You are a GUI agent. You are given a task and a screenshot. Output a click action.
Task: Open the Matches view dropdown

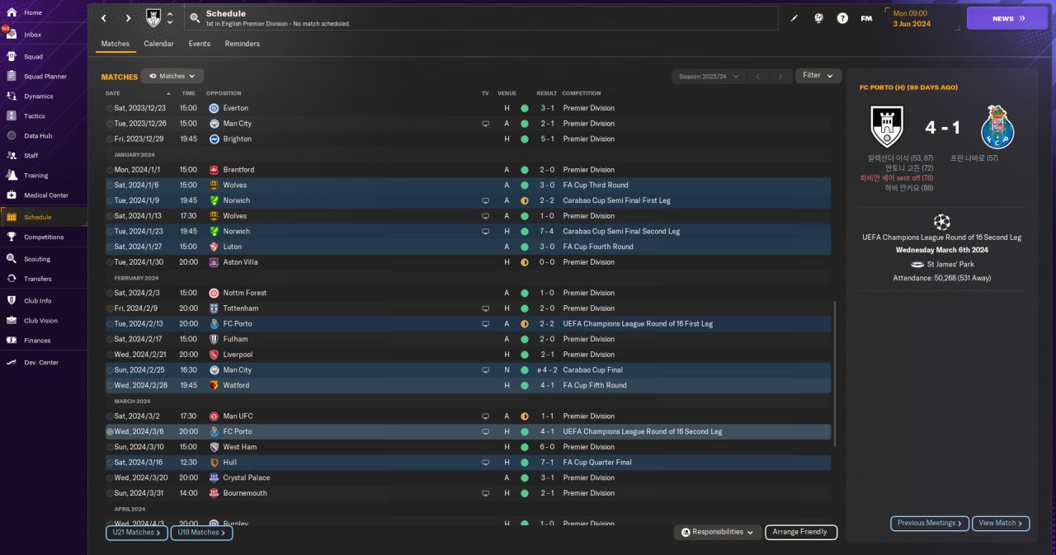(172, 76)
